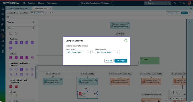Screen dimensions: 193x102
Task: Select the Employee Payroll Information Object
Action: click(x=88, y=81)
